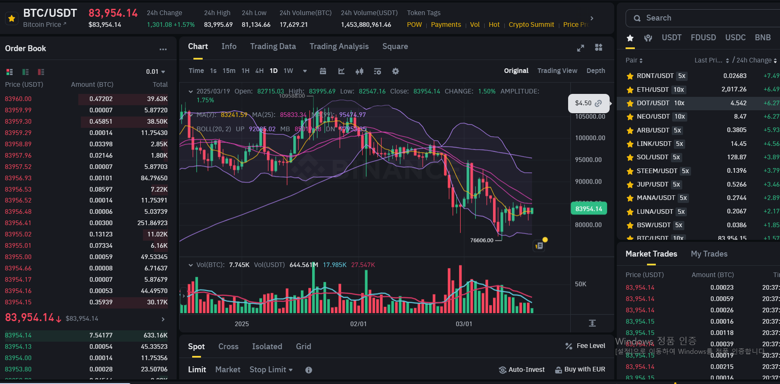Switch to Trading Data tab

[273, 47]
